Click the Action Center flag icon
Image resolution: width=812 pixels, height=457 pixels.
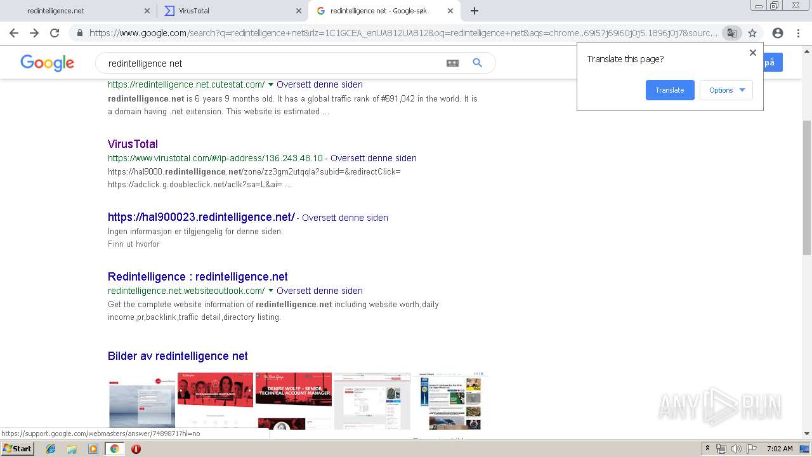click(751, 449)
